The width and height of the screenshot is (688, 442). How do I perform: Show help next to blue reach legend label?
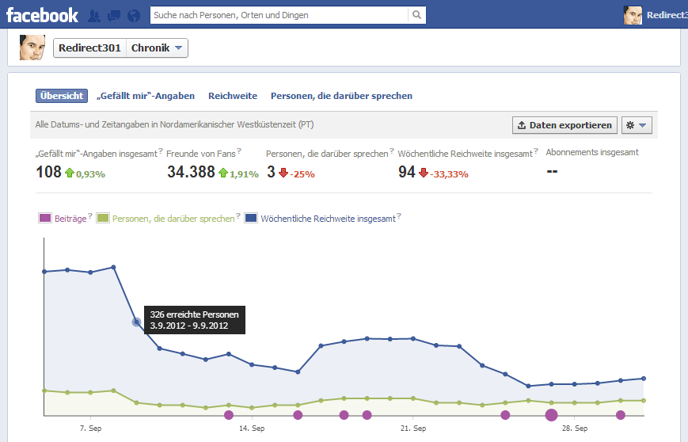[399, 215]
